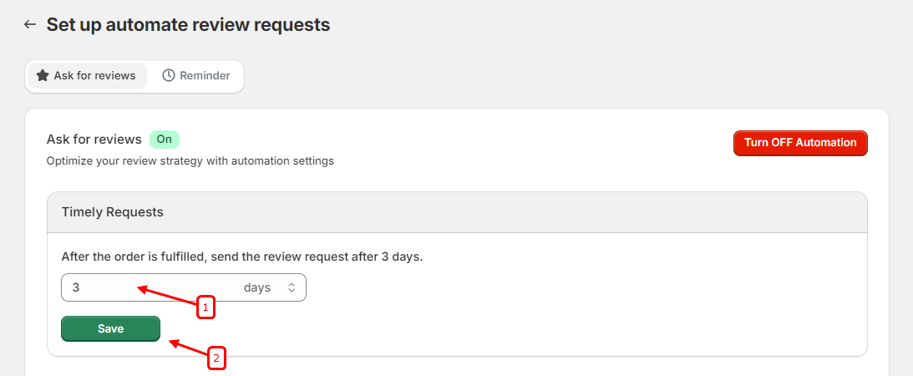Click the After the order is fulfilled sentence
Screen dimensions: 913x376
coord(242,257)
